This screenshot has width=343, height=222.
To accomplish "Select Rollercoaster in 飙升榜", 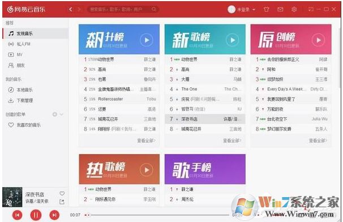I will (110, 99).
